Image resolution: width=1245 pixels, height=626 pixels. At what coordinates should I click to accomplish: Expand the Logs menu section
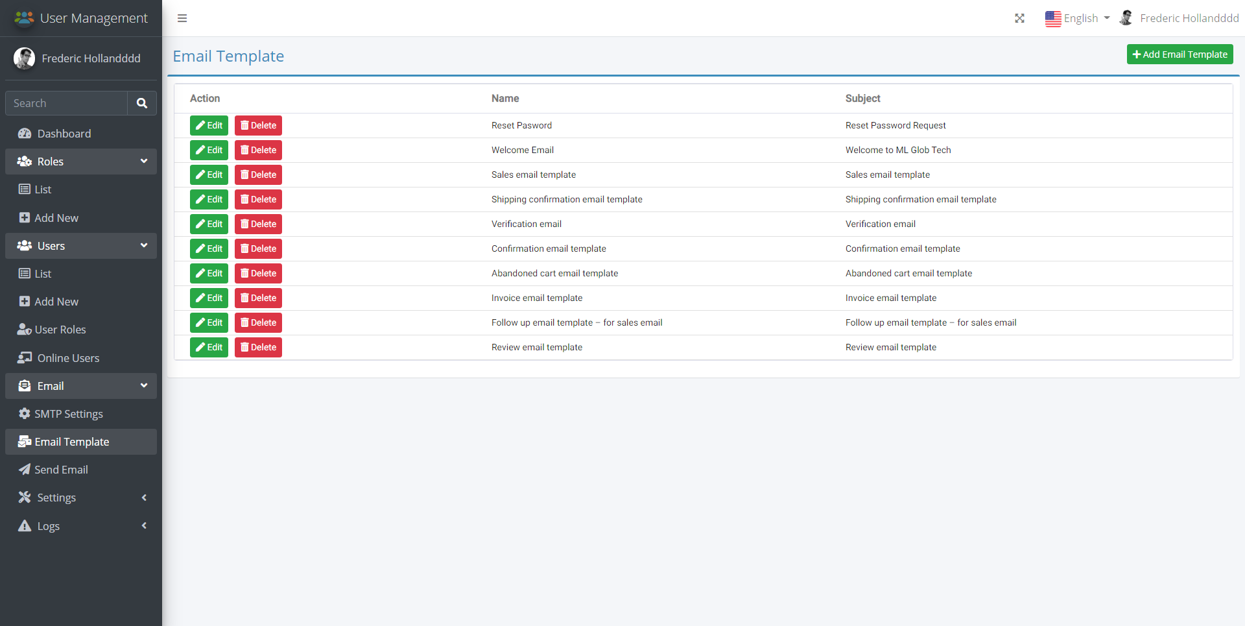(81, 526)
